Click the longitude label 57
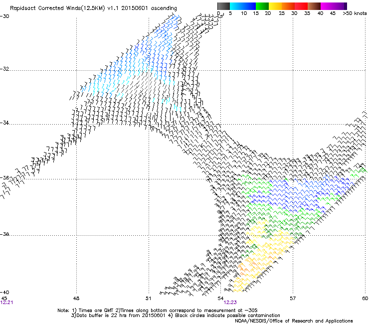 point(293,298)
